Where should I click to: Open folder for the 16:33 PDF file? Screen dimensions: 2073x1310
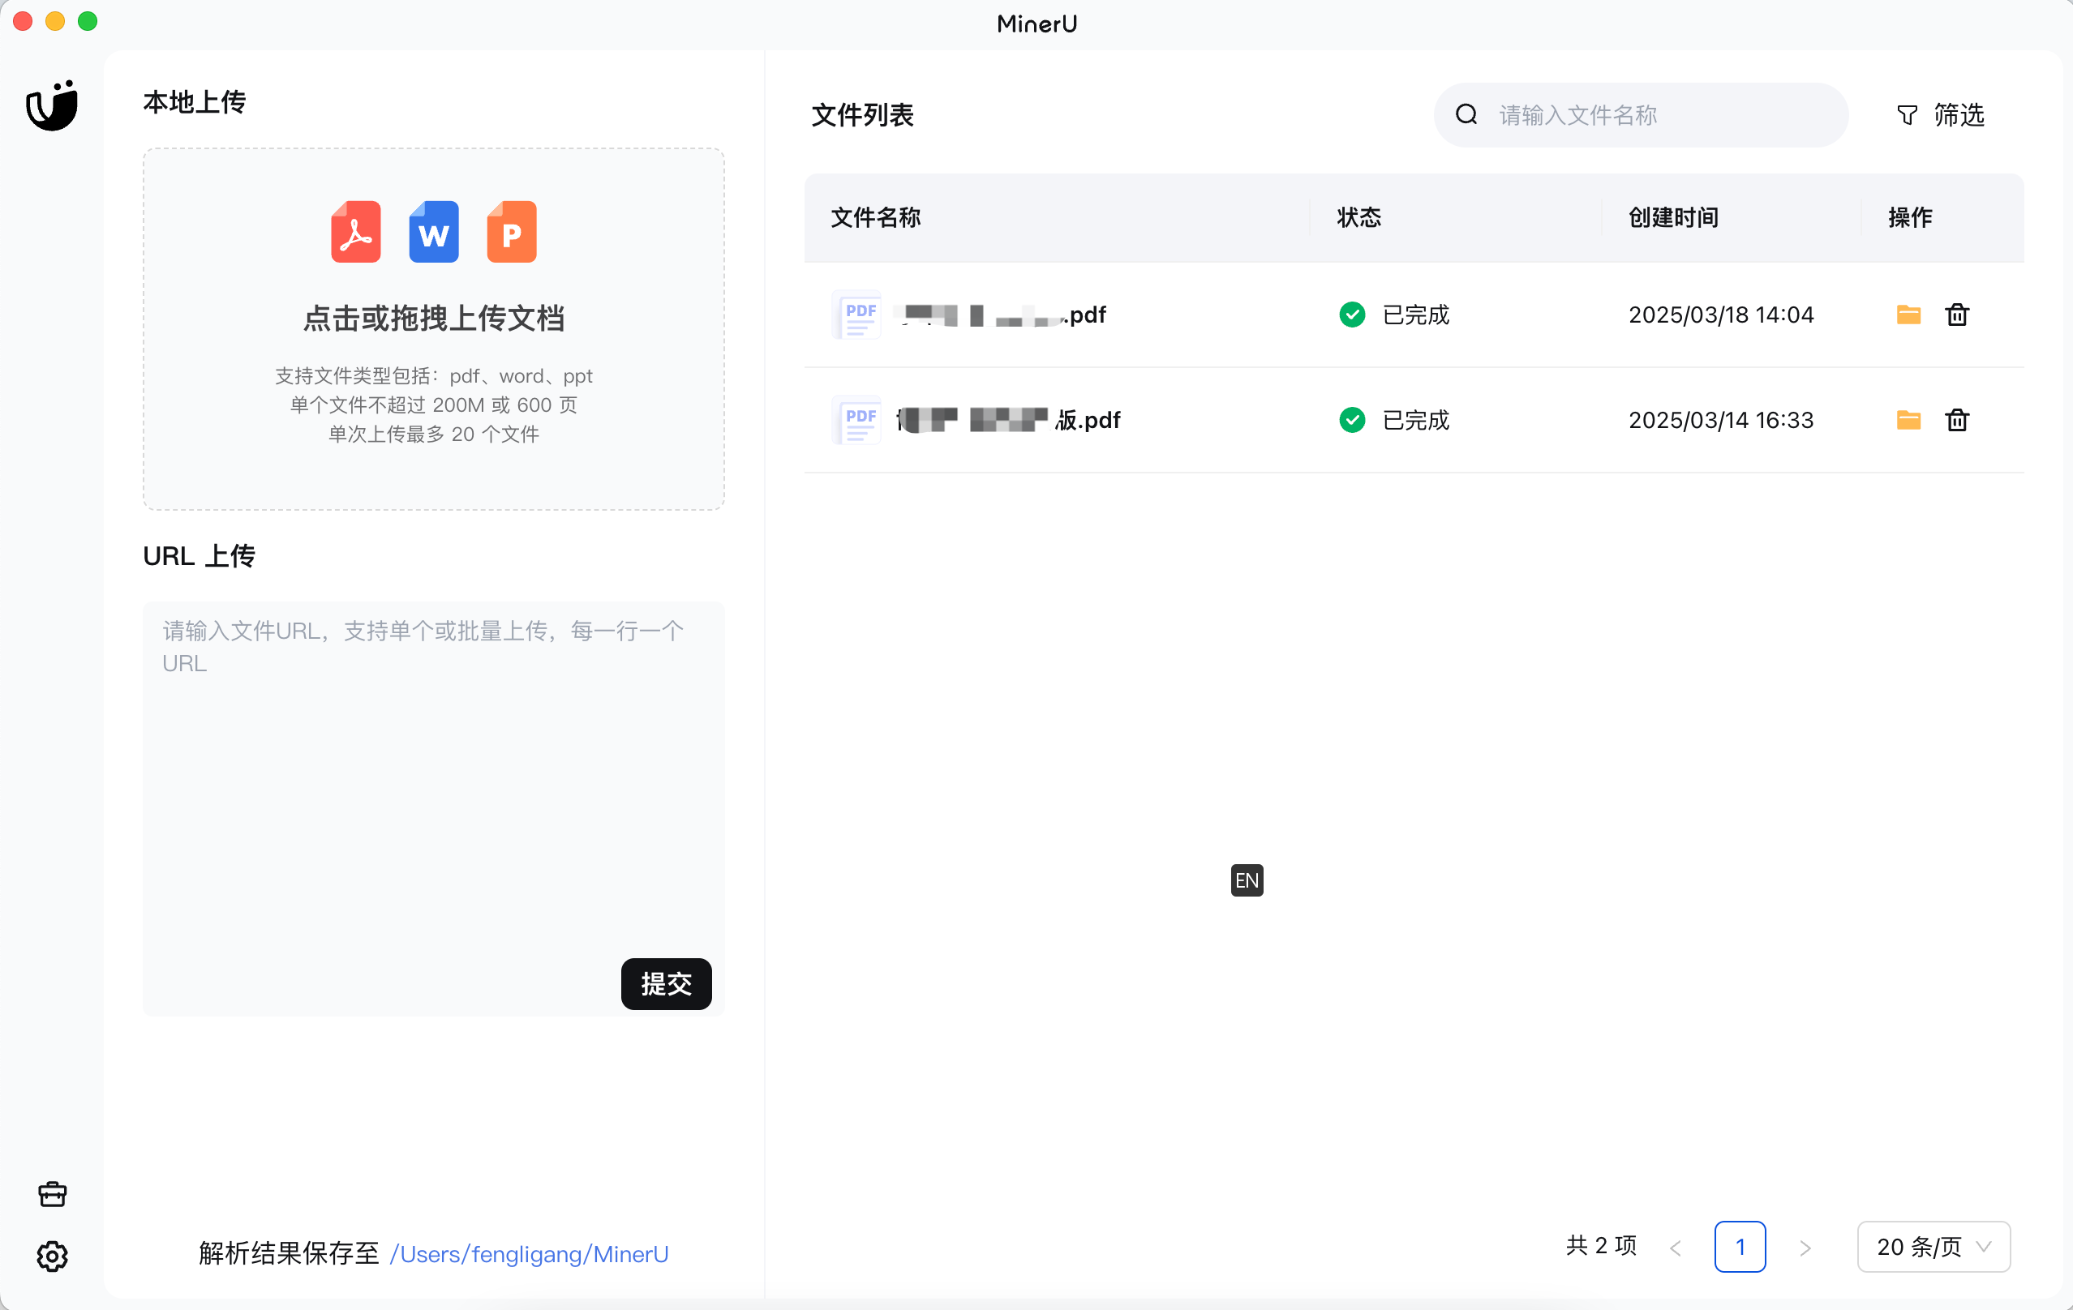[1908, 420]
